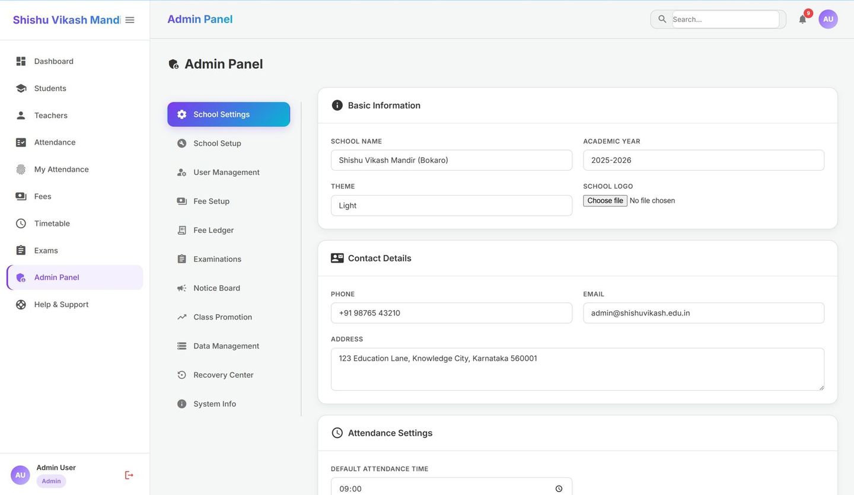Click the Shishu Vikash Mandir brand title
Viewport: 854px width, 495px height.
(66, 20)
